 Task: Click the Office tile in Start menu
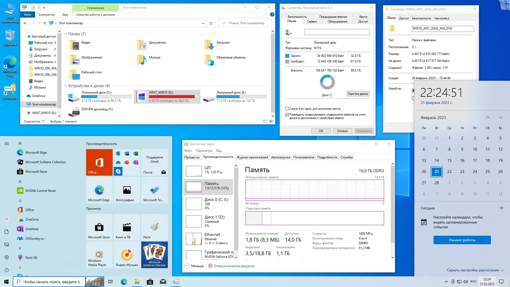99,162
